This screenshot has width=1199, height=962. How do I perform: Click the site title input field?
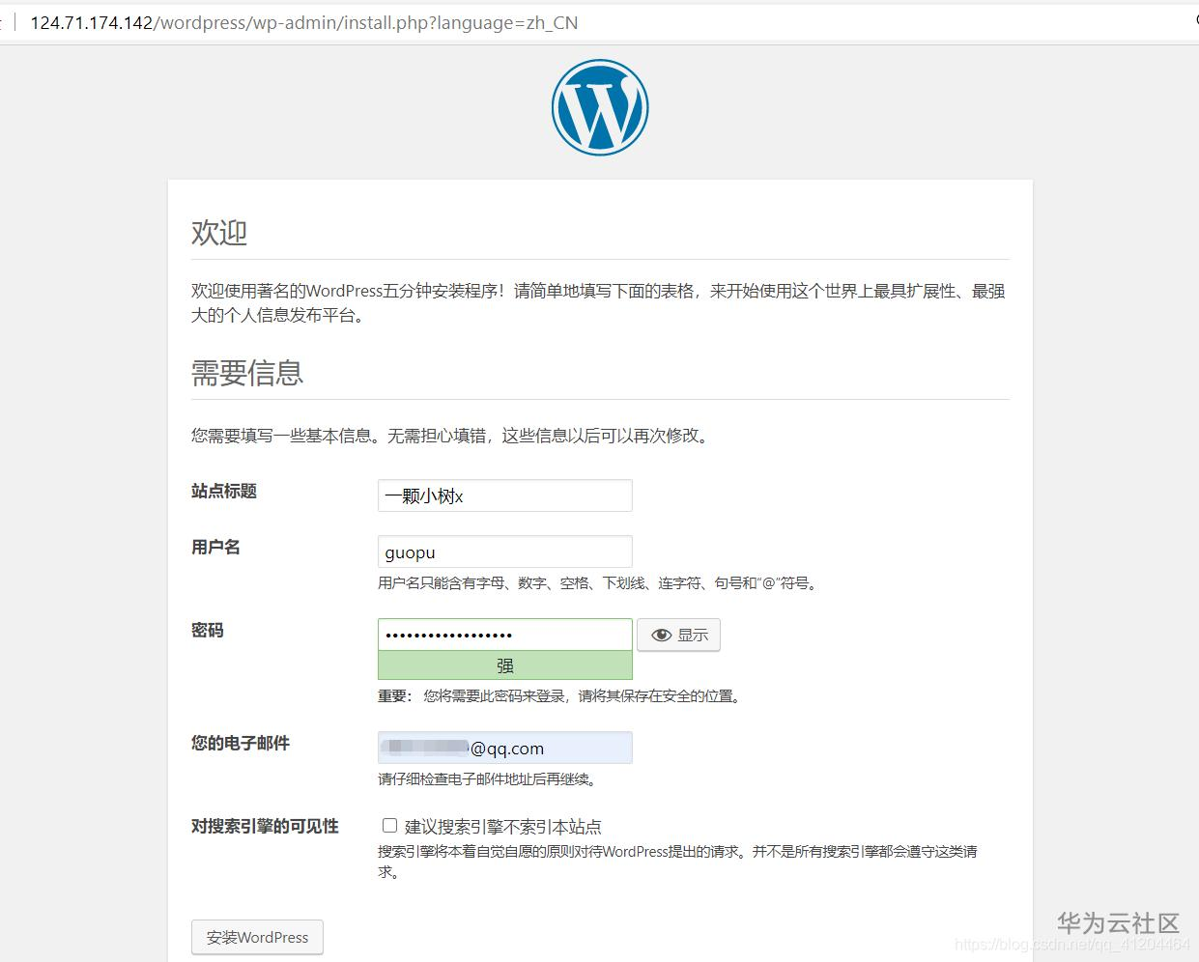pyautogui.click(x=504, y=495)
